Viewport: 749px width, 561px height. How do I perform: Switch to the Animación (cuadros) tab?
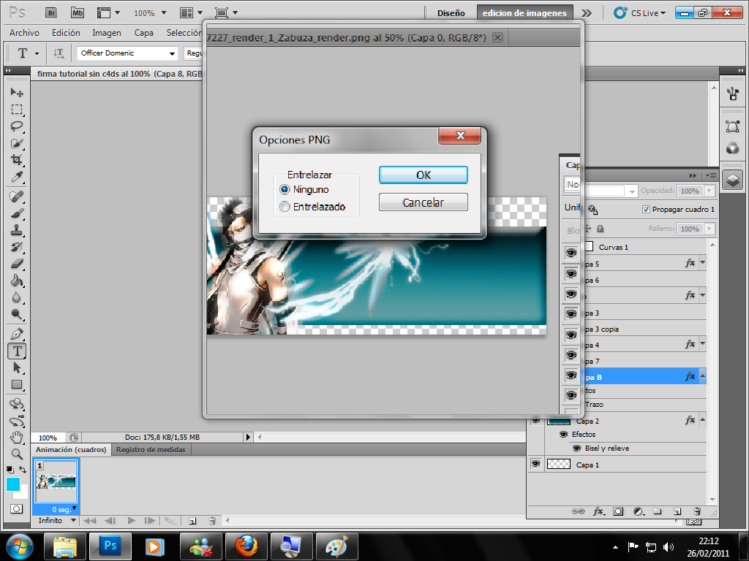coord(71,449)
